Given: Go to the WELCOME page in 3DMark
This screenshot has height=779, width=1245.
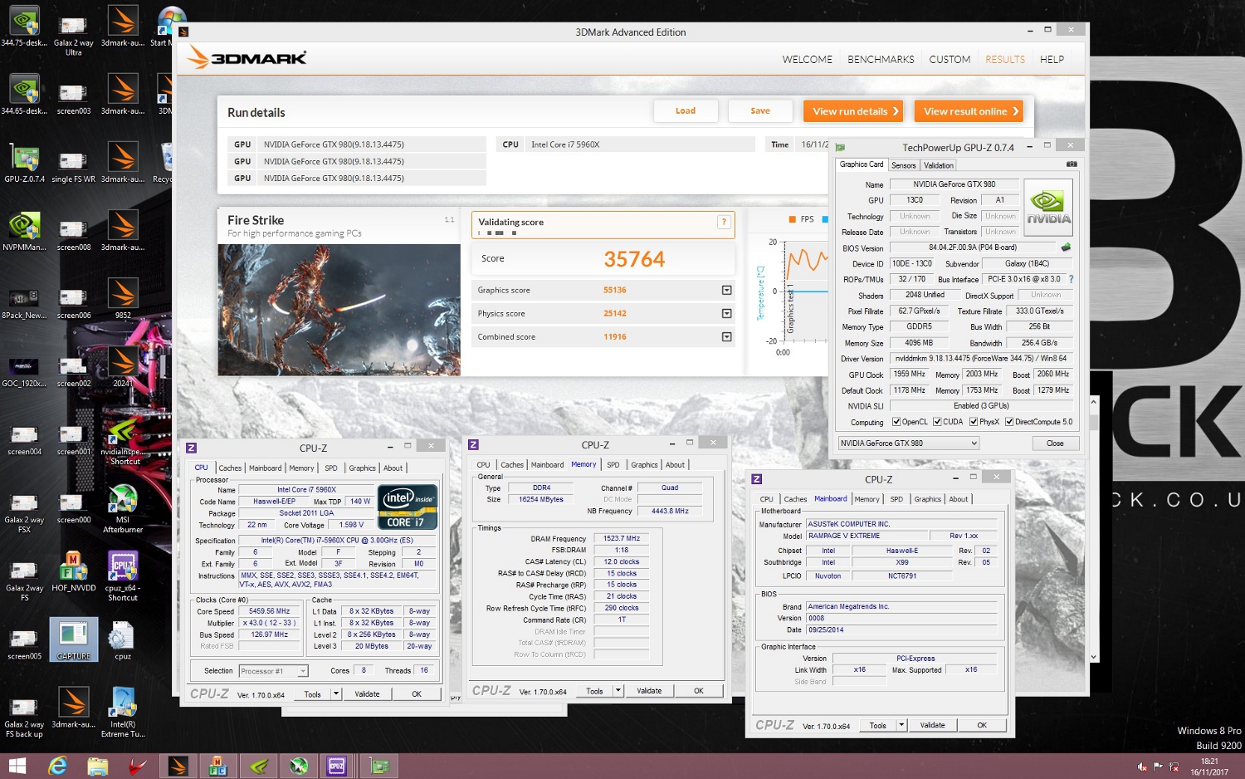Looking at the screenshot, I should (807, 60).
